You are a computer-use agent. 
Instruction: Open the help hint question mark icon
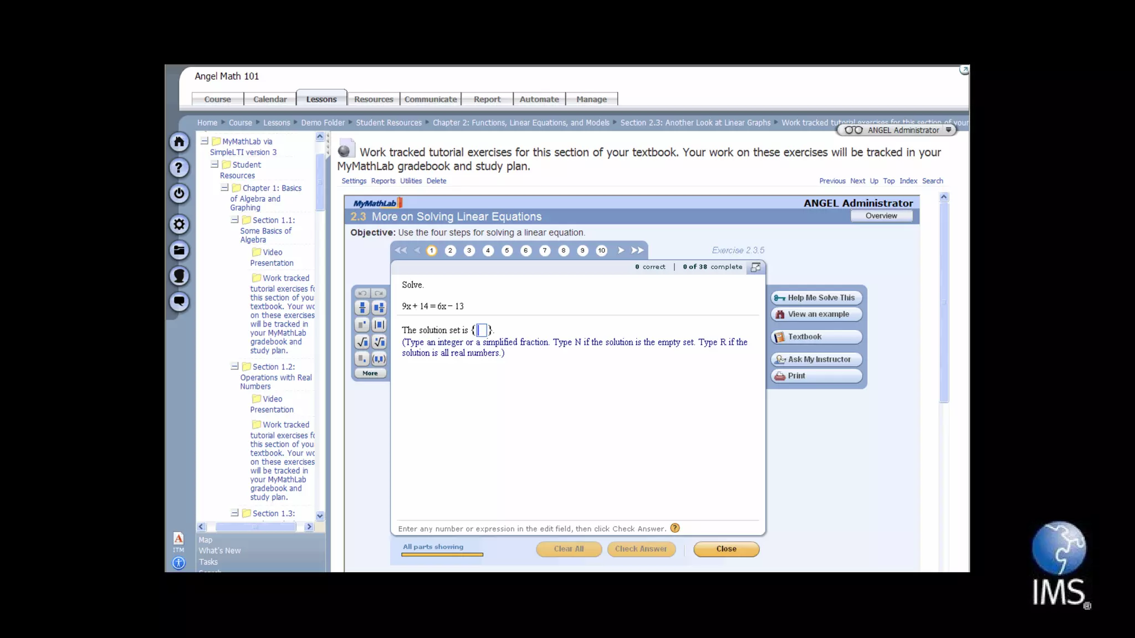coord(674,528)
